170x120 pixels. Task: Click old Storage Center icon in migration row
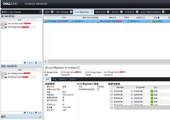point(45,21)
